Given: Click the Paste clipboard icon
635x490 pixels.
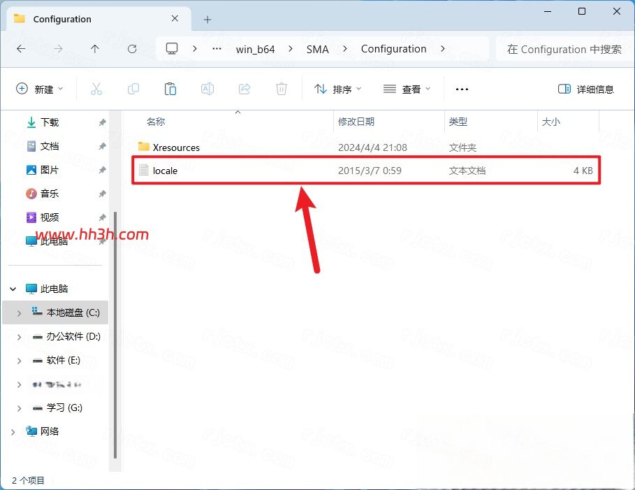Looking at the screenshot, I should pyautogui.click(x=170, y=89).
